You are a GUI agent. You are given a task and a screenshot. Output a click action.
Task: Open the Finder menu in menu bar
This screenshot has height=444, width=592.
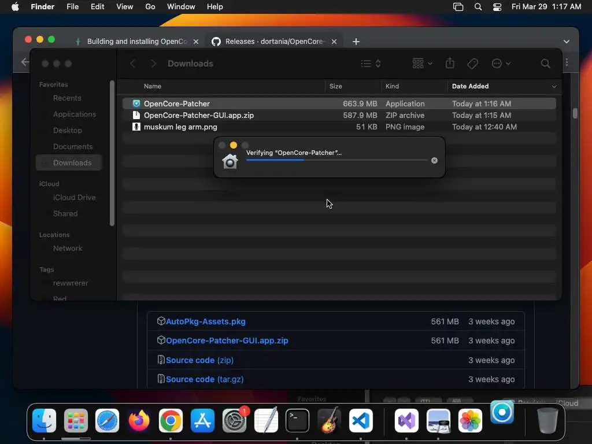[x=42, y=7]
